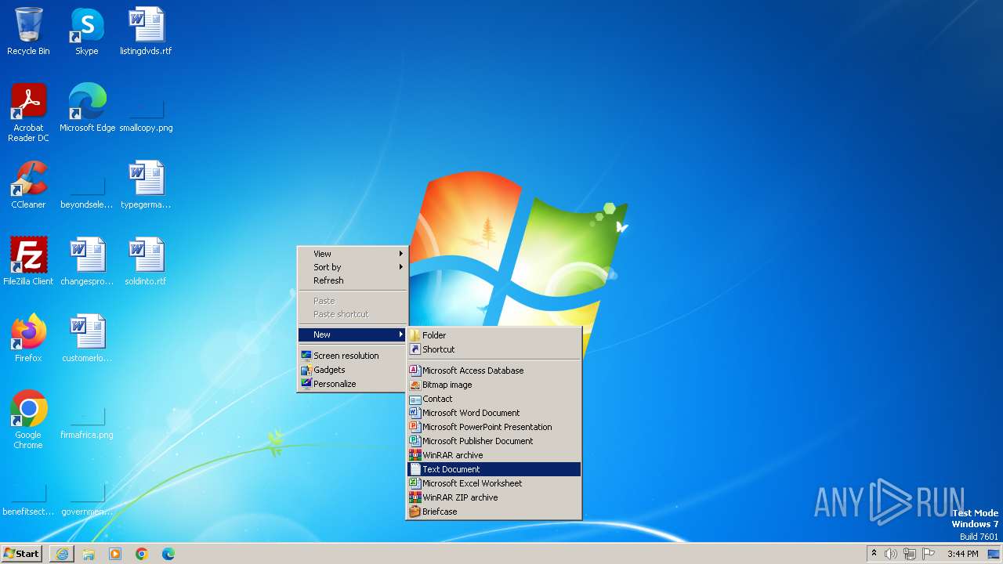Click the volume speaker tray icon
1003x564 pixels.
coord(891,554)
